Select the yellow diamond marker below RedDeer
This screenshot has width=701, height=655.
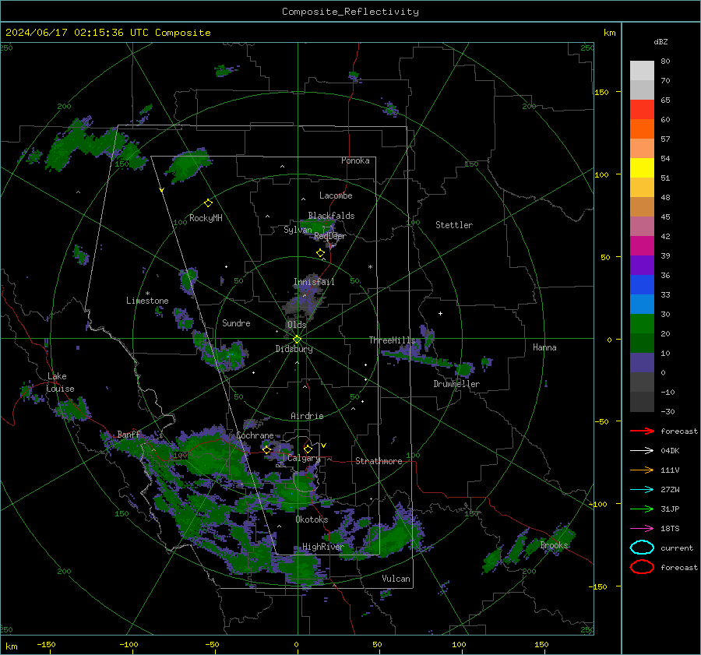pos(321,253)
